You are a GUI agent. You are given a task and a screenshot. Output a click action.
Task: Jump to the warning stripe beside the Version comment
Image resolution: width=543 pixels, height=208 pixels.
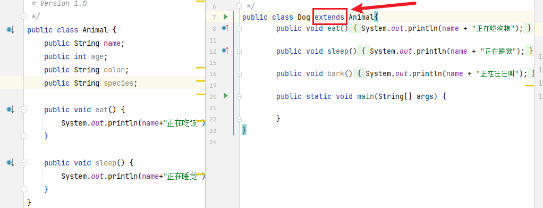coord(200,2)
